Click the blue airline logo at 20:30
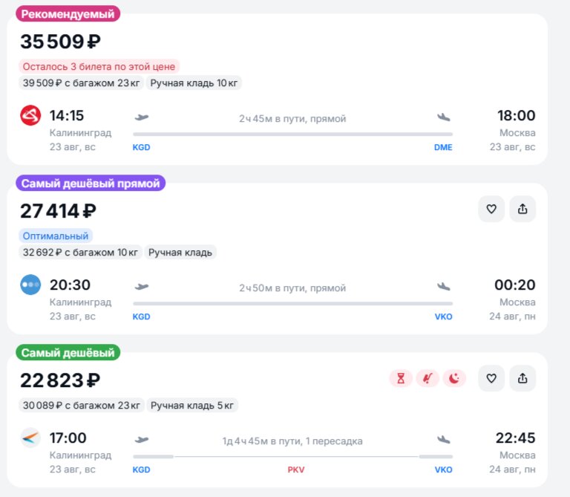570x497 pixels. coord(30,285)
